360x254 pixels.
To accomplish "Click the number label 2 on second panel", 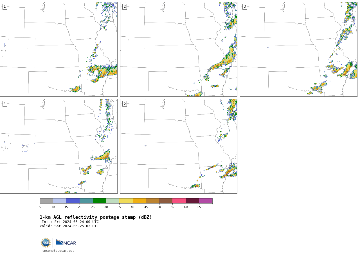I will coord(125,6).
